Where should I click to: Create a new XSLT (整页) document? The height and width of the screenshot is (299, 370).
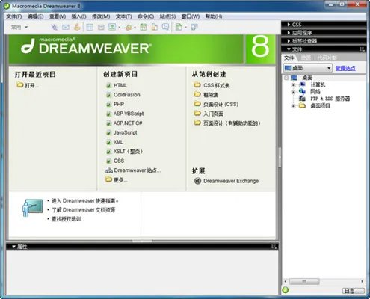pyautogui.click(x=124, y=152)
